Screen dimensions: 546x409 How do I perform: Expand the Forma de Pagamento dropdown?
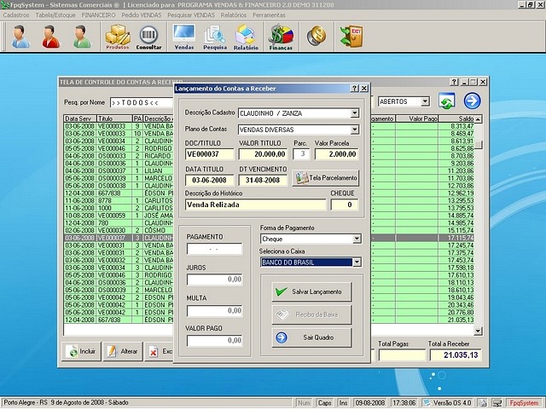pyautogui.click(x=357, y=239)
